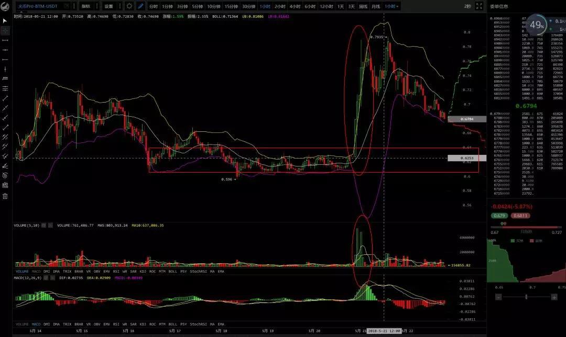Click the pencil drawing icon in the top toolbar
The image size is (566, 337).
140,6
